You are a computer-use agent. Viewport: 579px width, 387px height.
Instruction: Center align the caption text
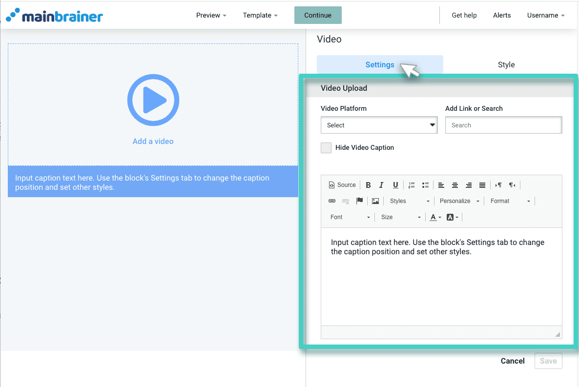pos(455,185)
